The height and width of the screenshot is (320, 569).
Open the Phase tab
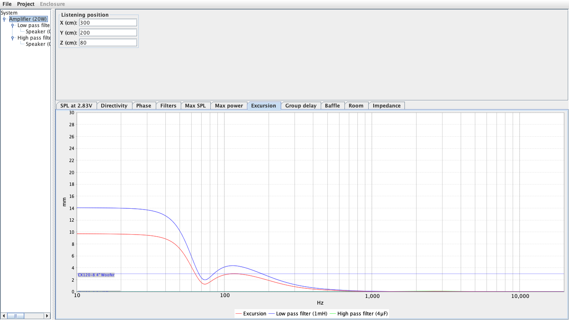(144, 106)
